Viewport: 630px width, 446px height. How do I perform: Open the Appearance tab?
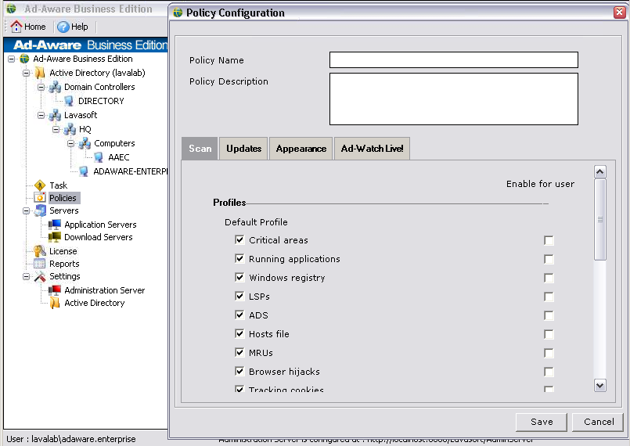301,149
